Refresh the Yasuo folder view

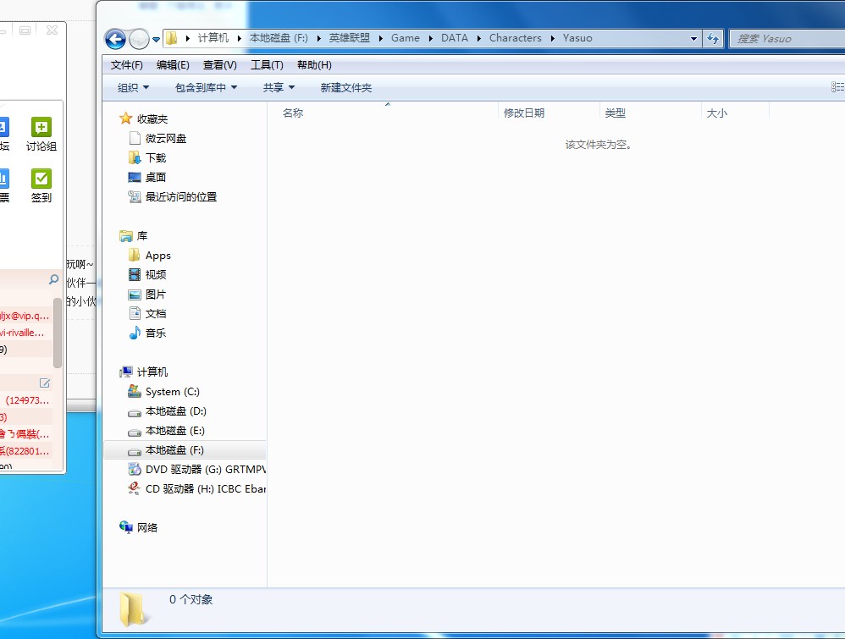(x=712, y=39)
